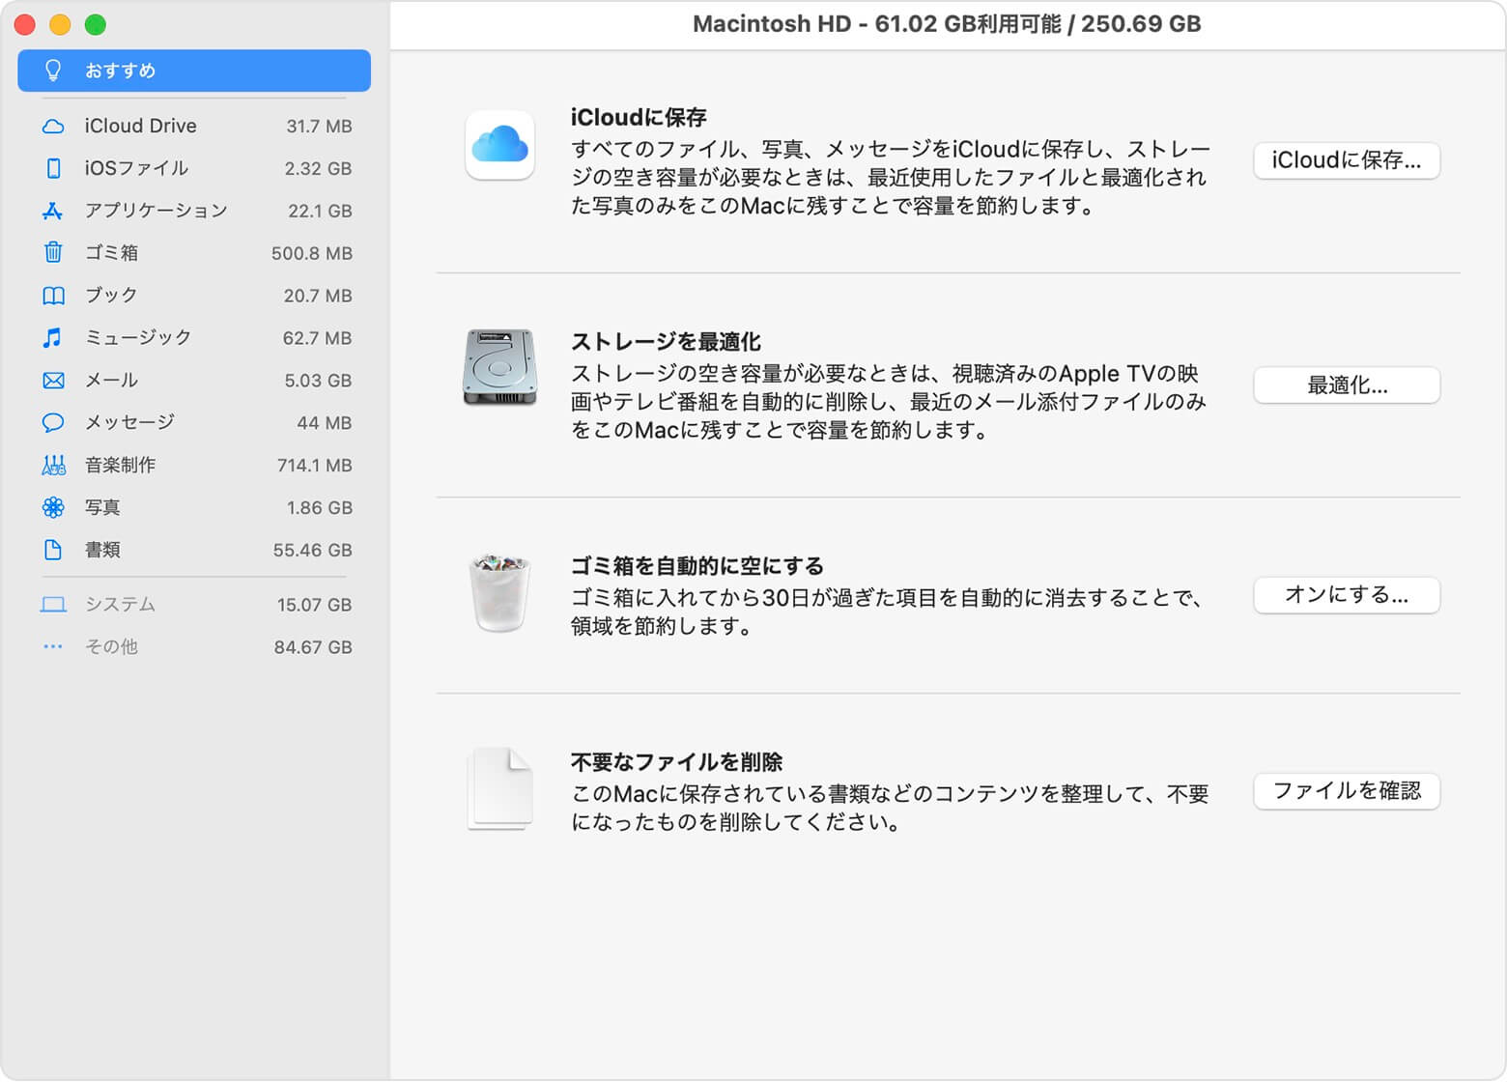Click the 84.67 GB size value
The image size is (1507, 1082).
[313, 647]
